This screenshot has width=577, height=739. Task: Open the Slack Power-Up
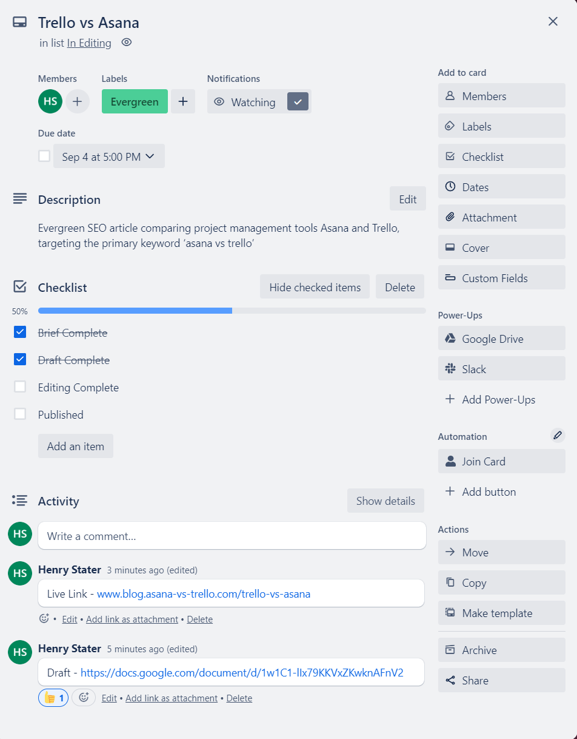click(x=501, y=369)
